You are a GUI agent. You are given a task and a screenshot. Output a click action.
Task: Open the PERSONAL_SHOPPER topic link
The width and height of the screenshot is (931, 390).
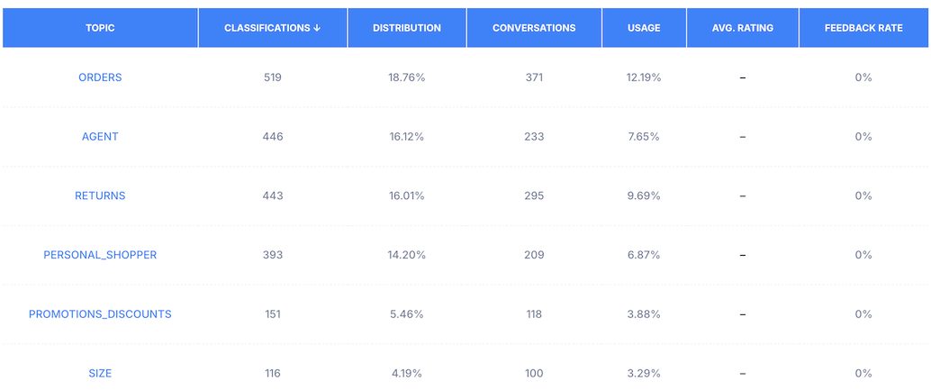tap(100, 255)
